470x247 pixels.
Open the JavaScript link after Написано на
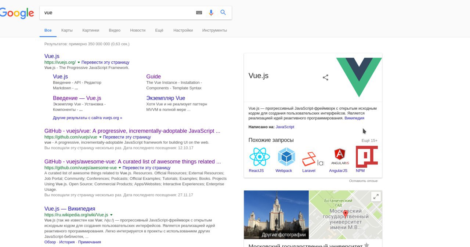pyautogui.click(x=285, y=127)
